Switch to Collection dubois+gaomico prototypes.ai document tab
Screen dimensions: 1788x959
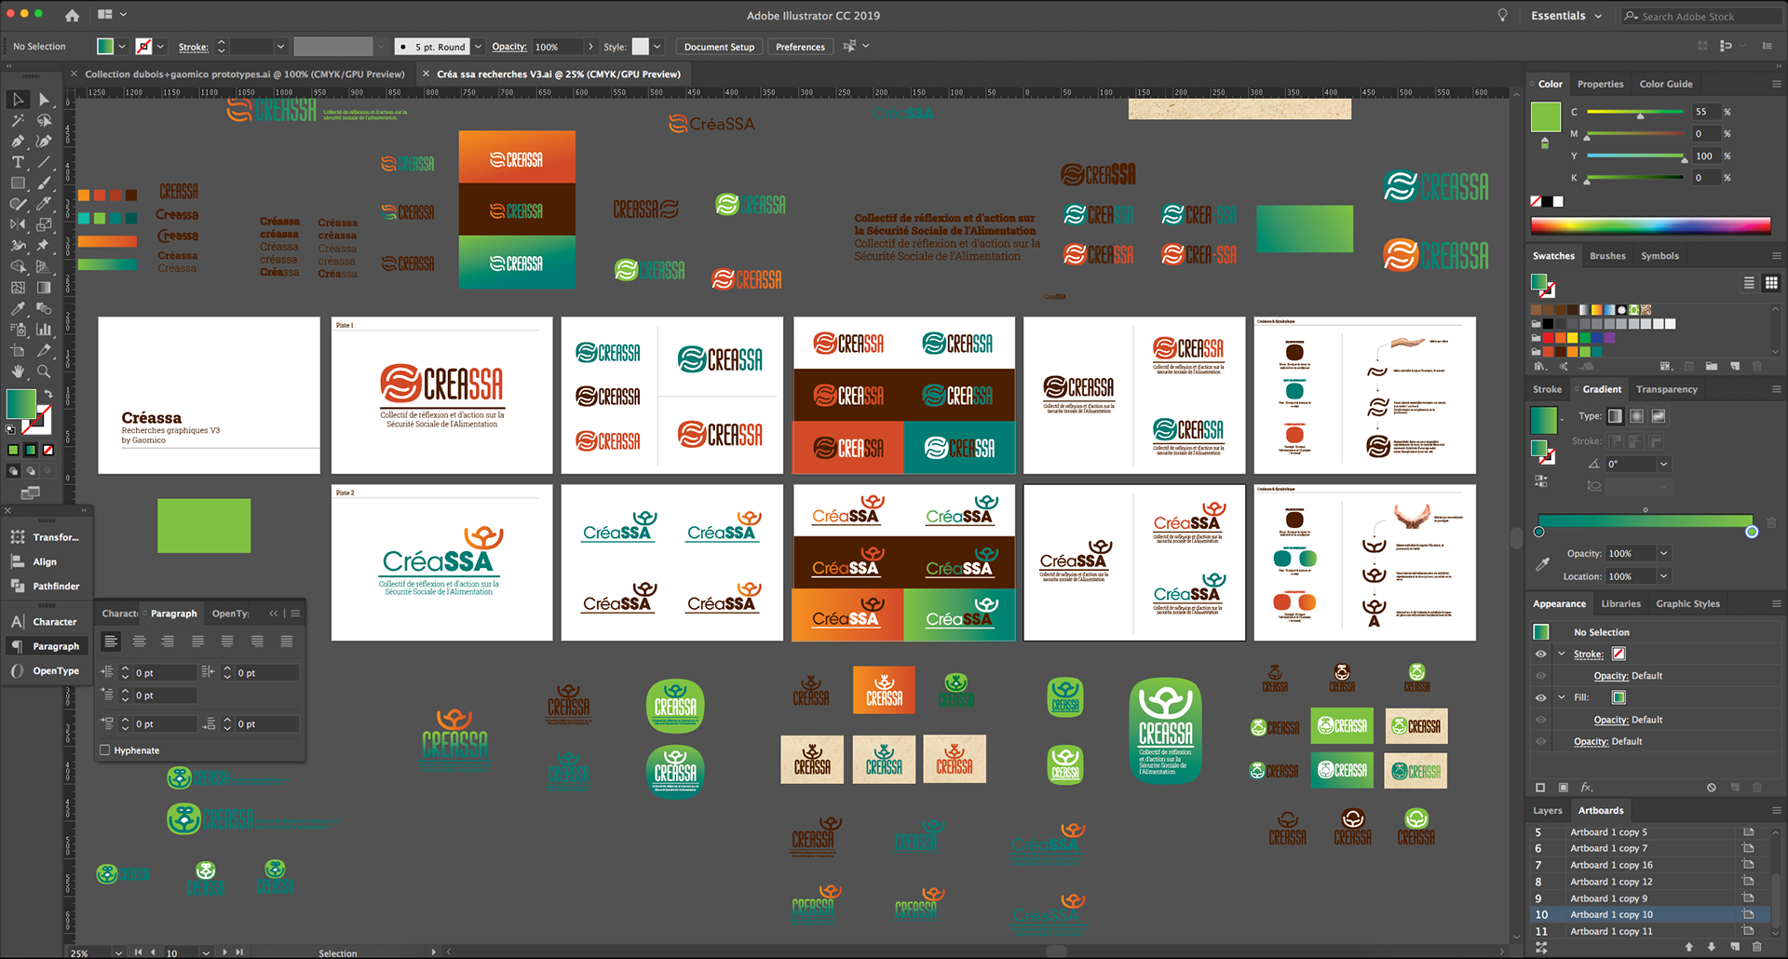(x=245, y=74)
